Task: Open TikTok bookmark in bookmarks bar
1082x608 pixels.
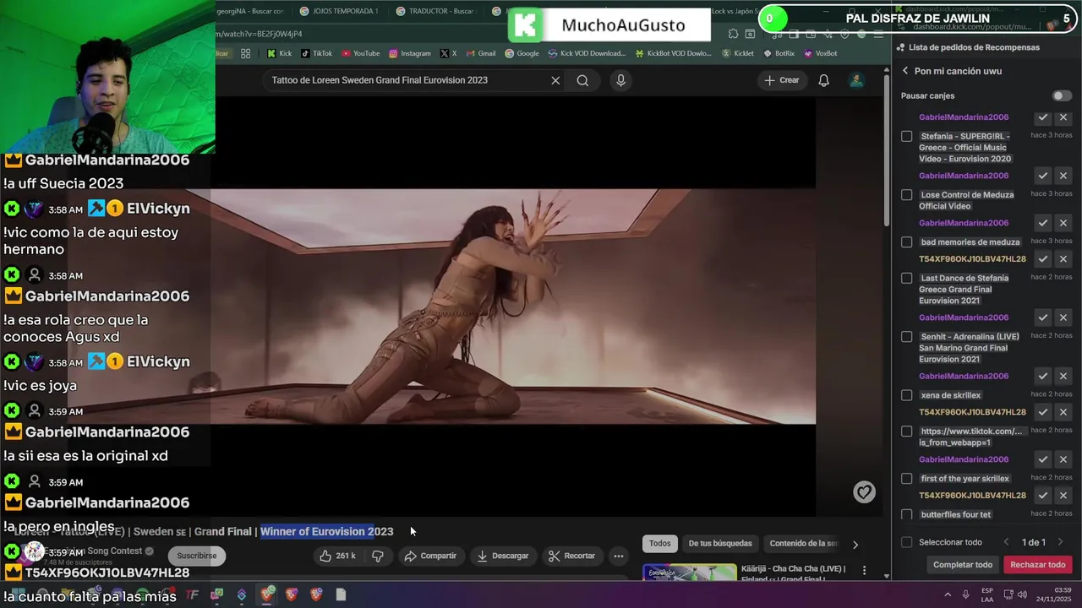Action: [317, 53]
